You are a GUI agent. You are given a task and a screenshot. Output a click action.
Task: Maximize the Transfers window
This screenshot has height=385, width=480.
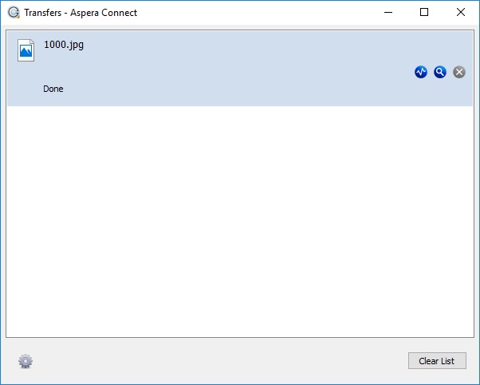point(424,12)
